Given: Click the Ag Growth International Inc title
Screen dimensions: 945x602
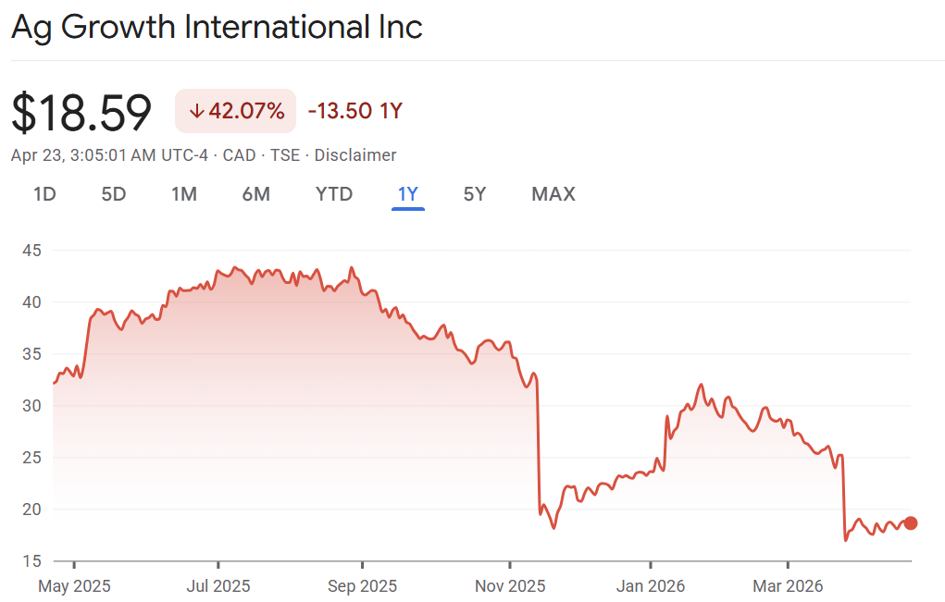Looking at the screenshot, I should [x=217, y=27].
